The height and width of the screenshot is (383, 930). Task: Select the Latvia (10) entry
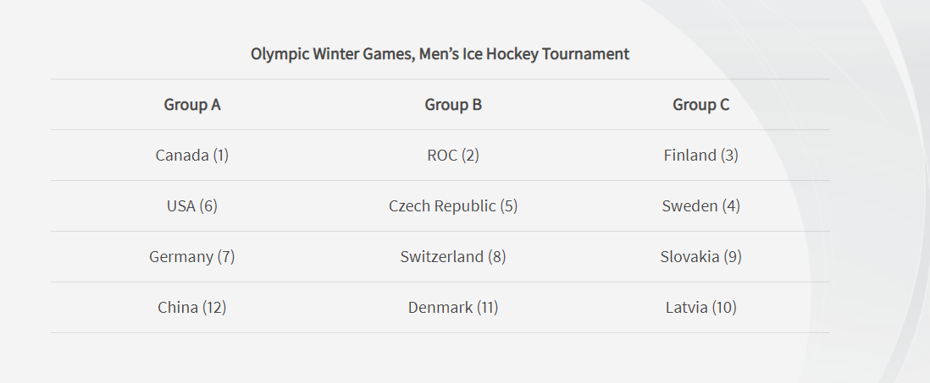pos(701,308)
